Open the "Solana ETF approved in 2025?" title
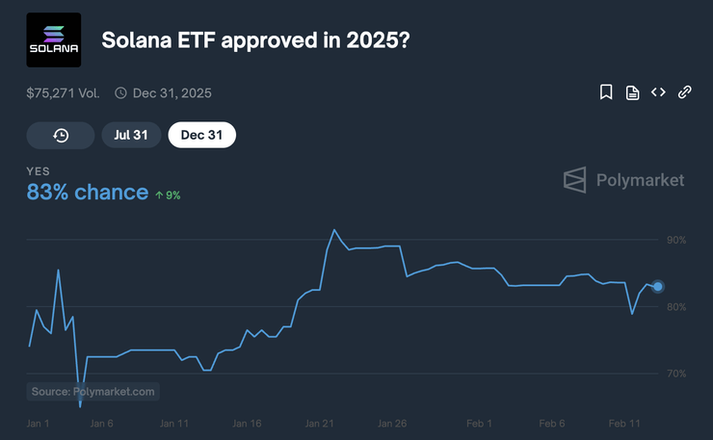This screenshot has width=713, height=440. point(255,42)
